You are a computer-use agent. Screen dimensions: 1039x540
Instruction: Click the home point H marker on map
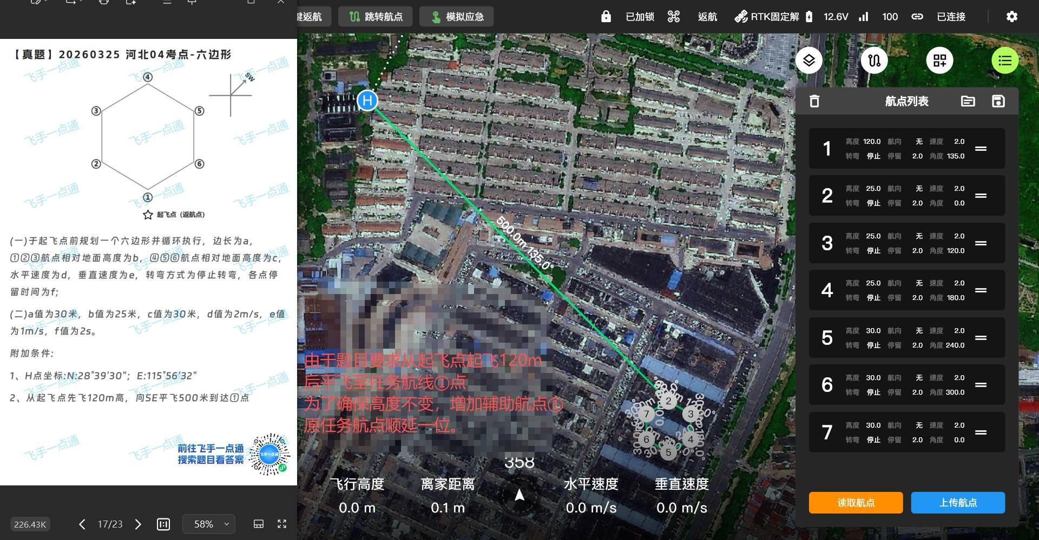tap(367, 100)
